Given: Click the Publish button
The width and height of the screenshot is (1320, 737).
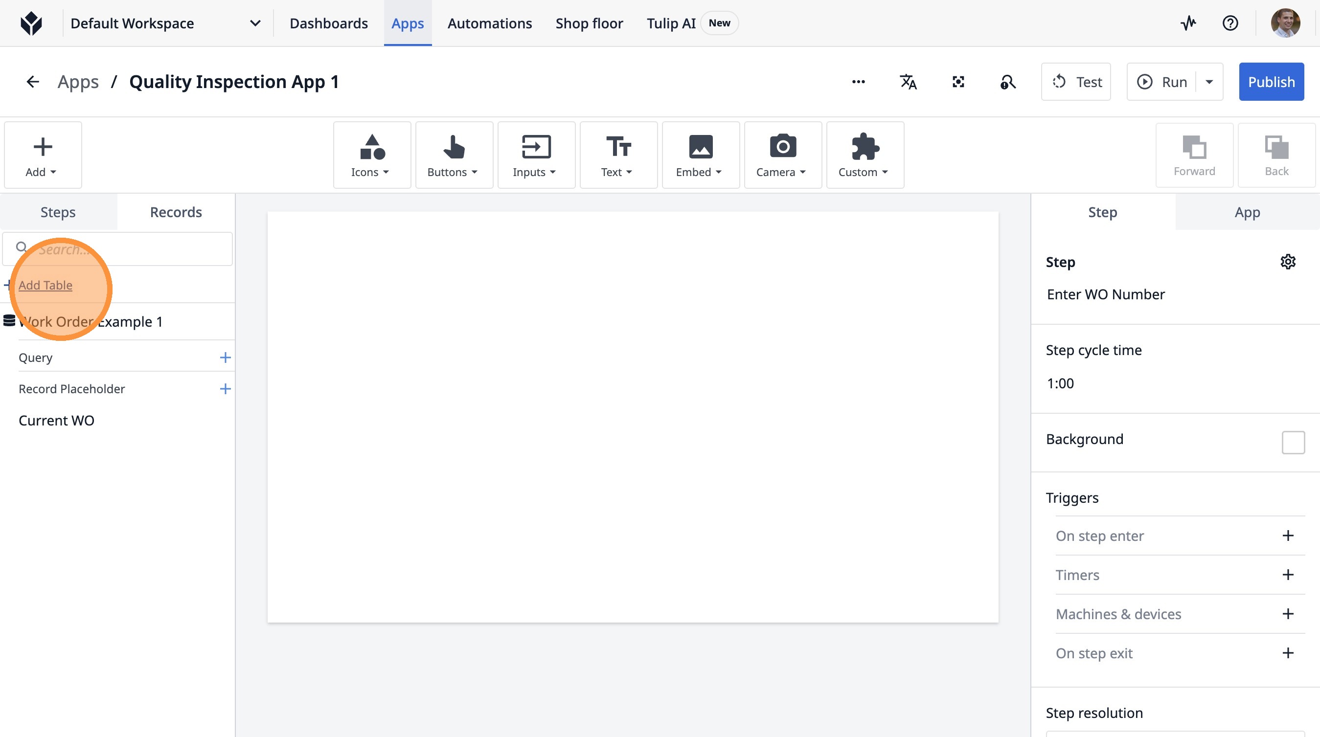Looking at the screenshot, I should pos(1271,82).
